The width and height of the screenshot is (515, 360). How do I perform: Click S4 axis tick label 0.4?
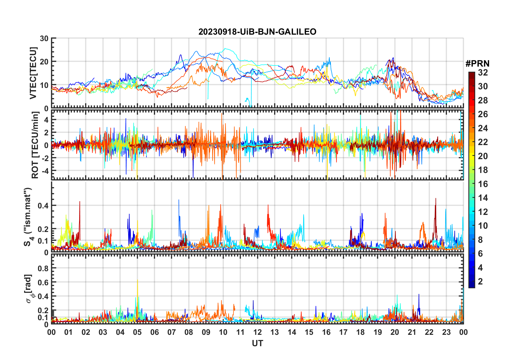pyautogui.click(x=43, y=205)
